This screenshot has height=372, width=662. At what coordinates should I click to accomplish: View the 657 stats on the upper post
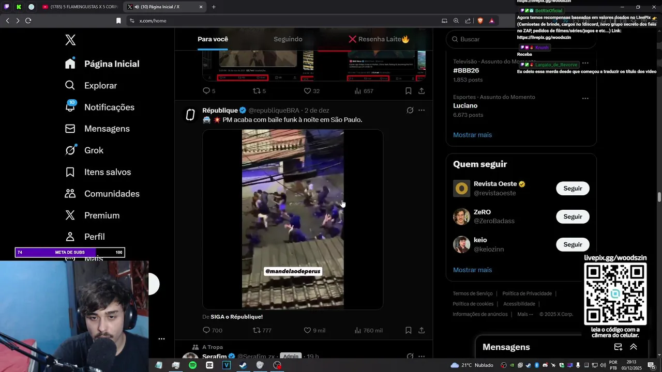pyautogui.click(x=364, y=91)
